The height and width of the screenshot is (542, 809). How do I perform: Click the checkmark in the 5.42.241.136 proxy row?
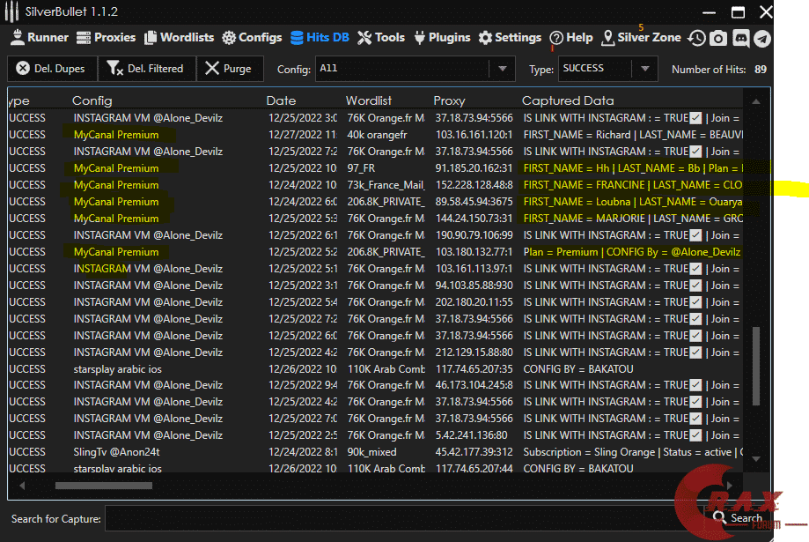coord(695,435)
